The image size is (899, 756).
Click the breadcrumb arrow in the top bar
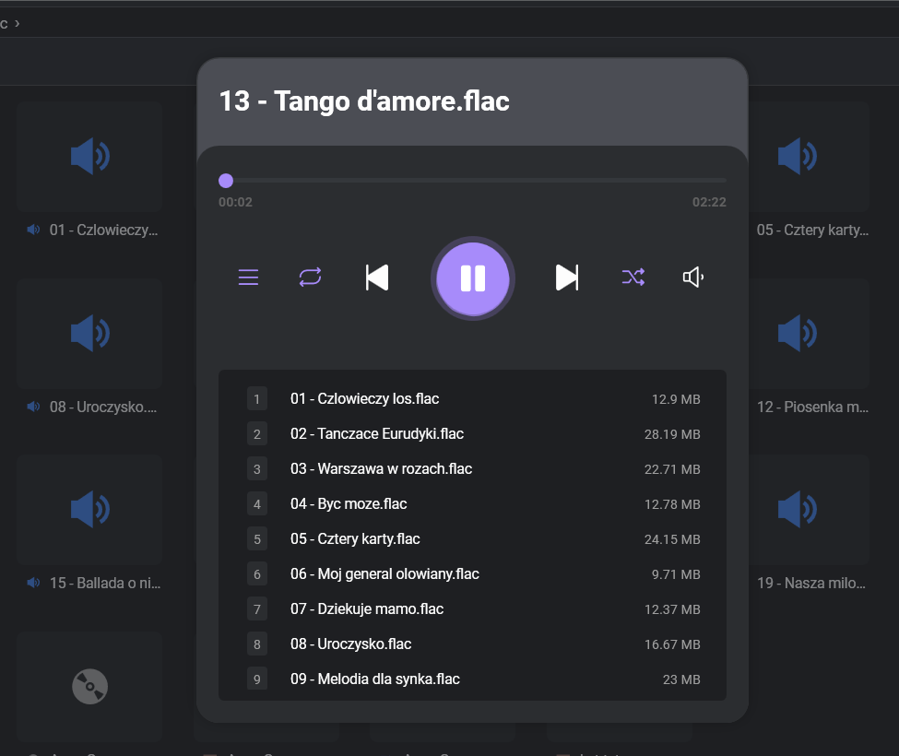18,23
